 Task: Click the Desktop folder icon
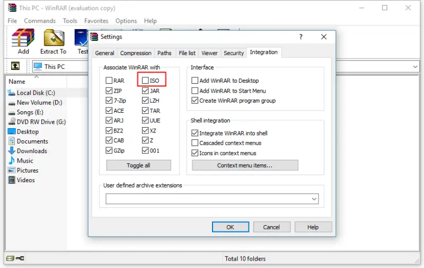[x=12, y=131]
